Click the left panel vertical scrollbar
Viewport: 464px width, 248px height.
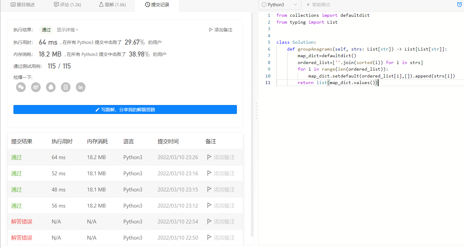(x=252, y=124)
